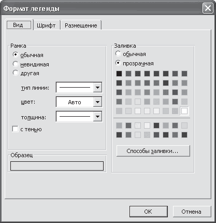Click the 'Способы заливки...' button

153,151
